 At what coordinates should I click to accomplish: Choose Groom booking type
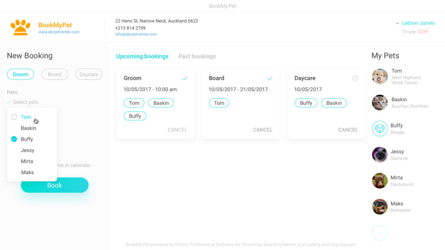pyautogui.click(x=20, y=74)
